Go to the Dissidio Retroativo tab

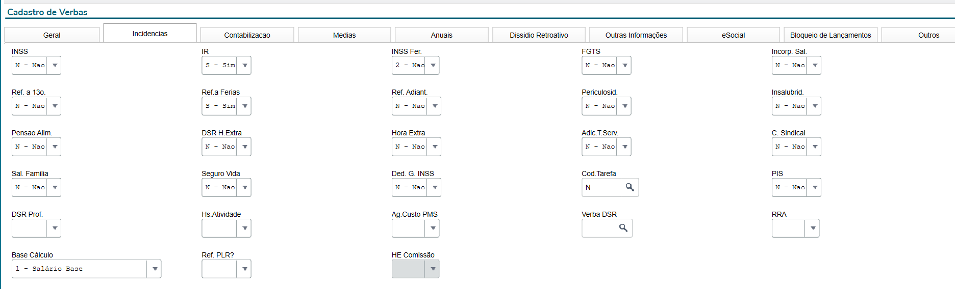pyautogui.click(x=539, y=35)
